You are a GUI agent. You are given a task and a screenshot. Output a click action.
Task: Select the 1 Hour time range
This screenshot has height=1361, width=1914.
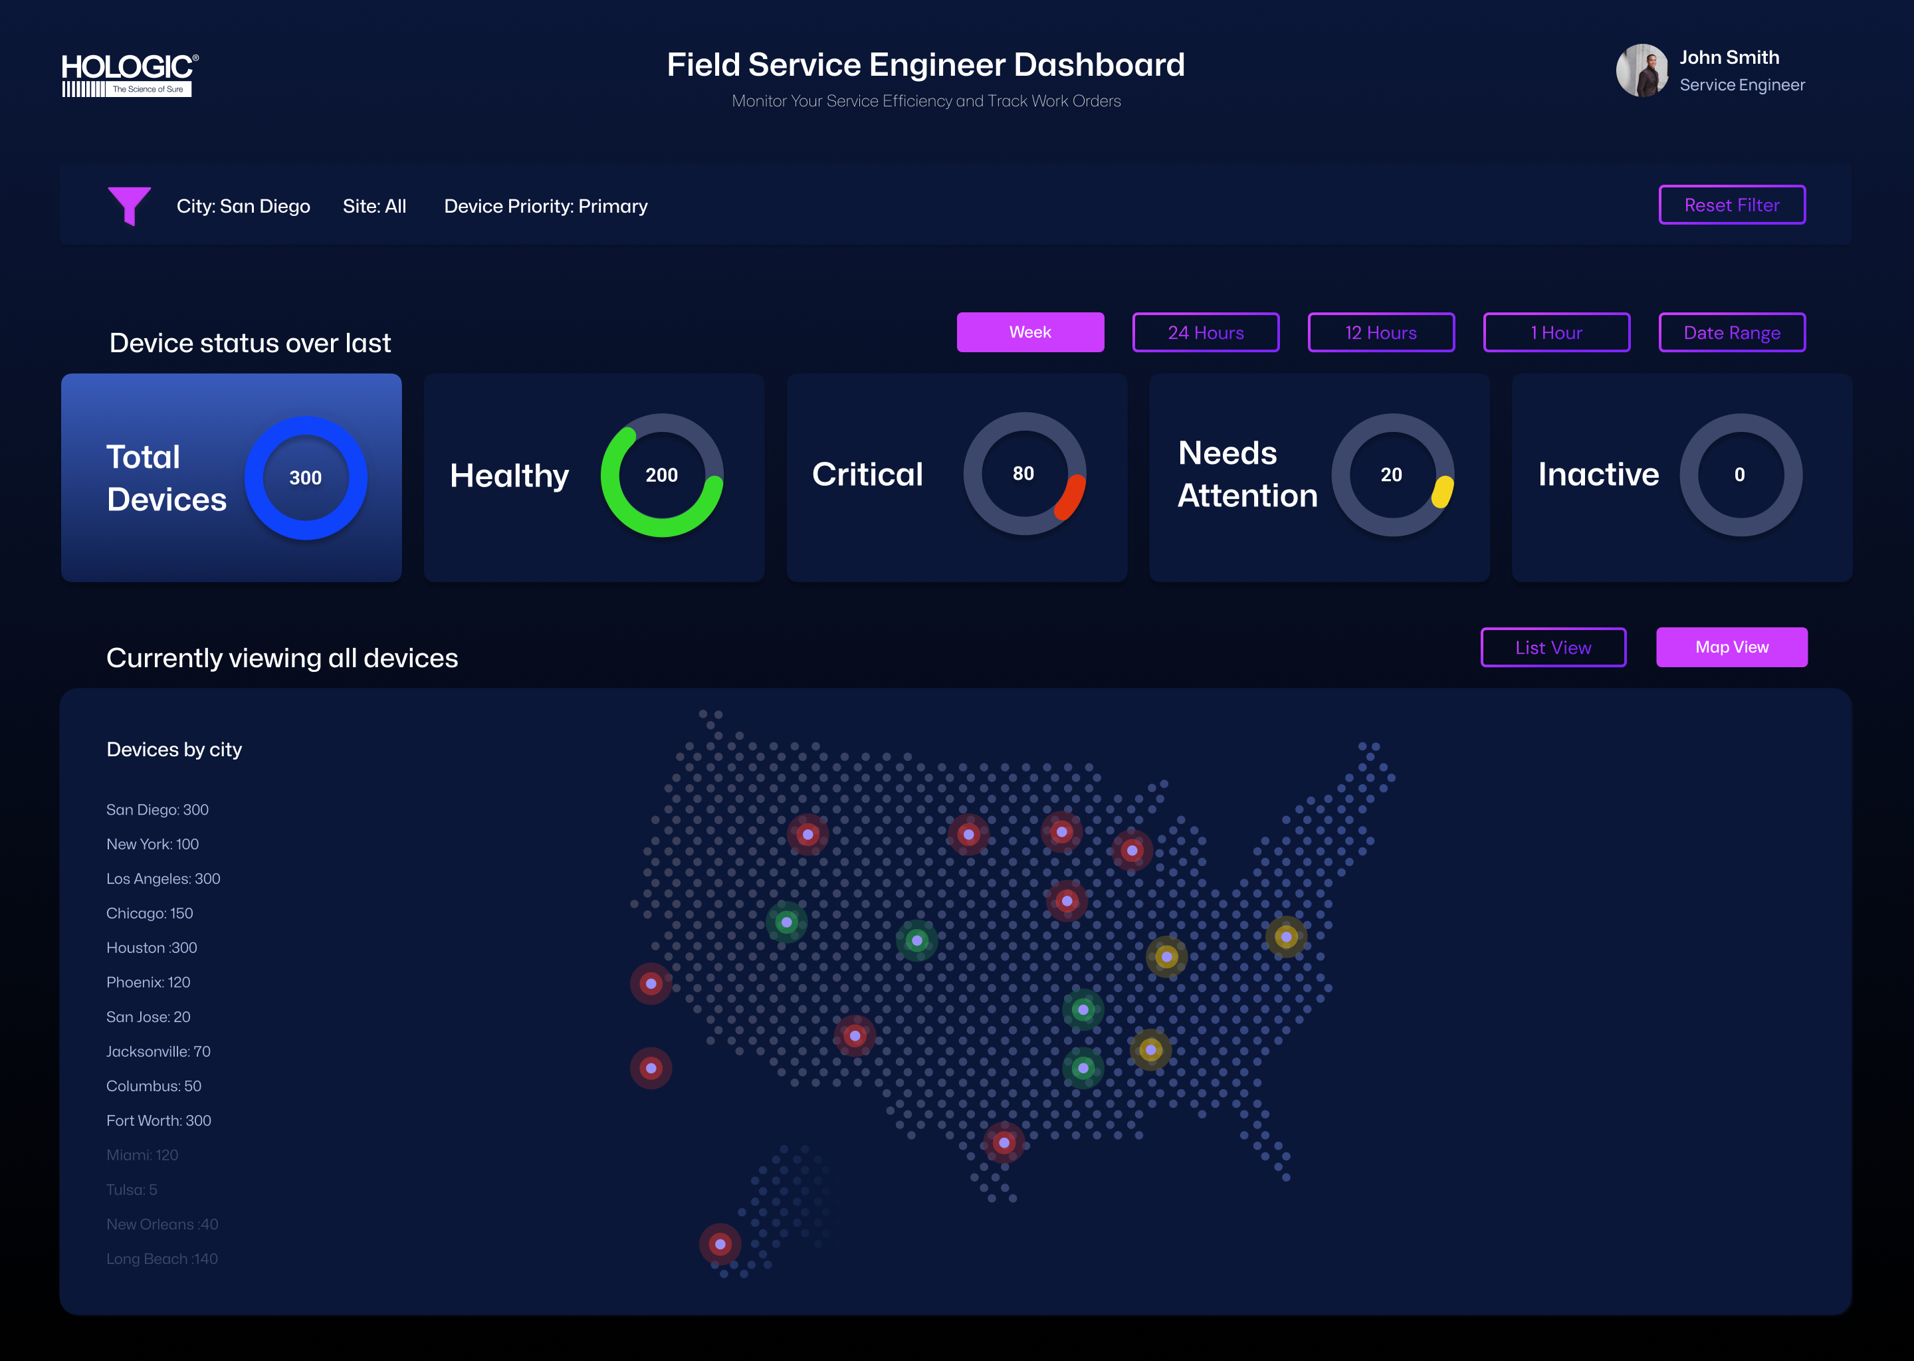1556,332
